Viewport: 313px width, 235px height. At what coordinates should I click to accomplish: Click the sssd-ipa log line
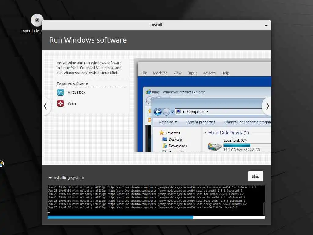coord(146,194)
